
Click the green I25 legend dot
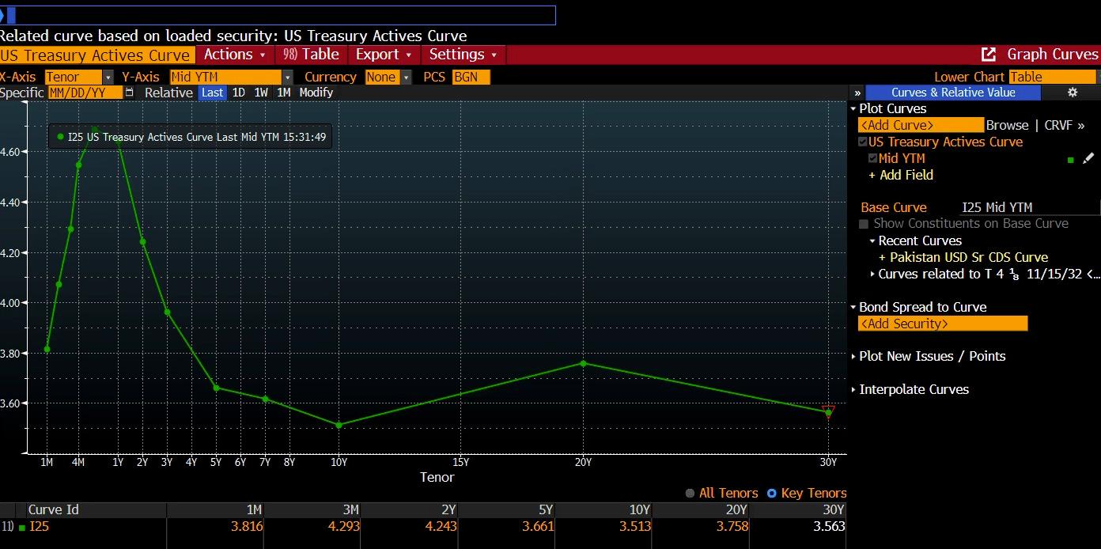coord(60,137)
